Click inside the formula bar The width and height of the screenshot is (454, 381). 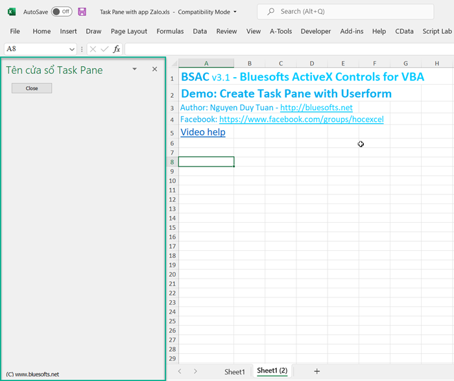tap(289, 49)
